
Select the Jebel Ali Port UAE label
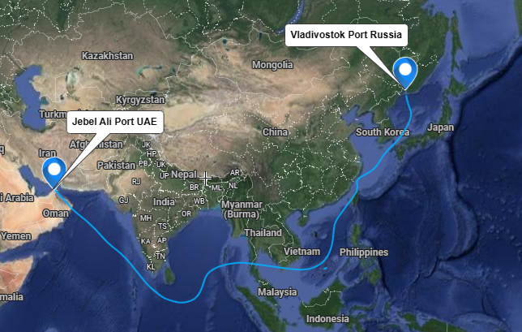[x=115, y=122]
